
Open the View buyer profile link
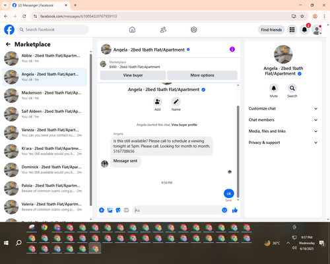pos(184,125)
